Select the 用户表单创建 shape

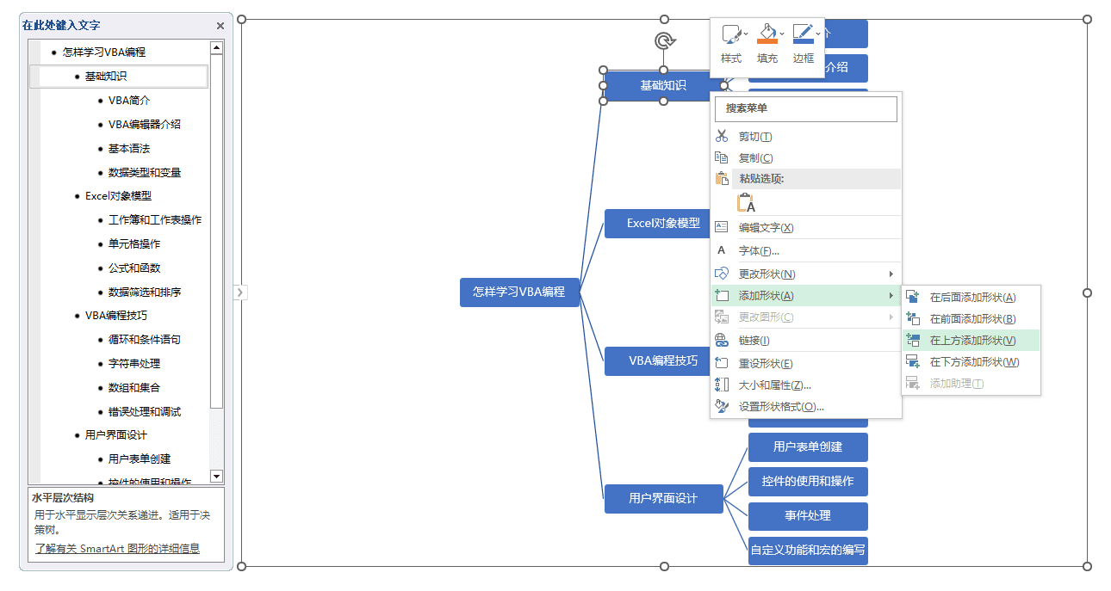(x=808, y=446)
